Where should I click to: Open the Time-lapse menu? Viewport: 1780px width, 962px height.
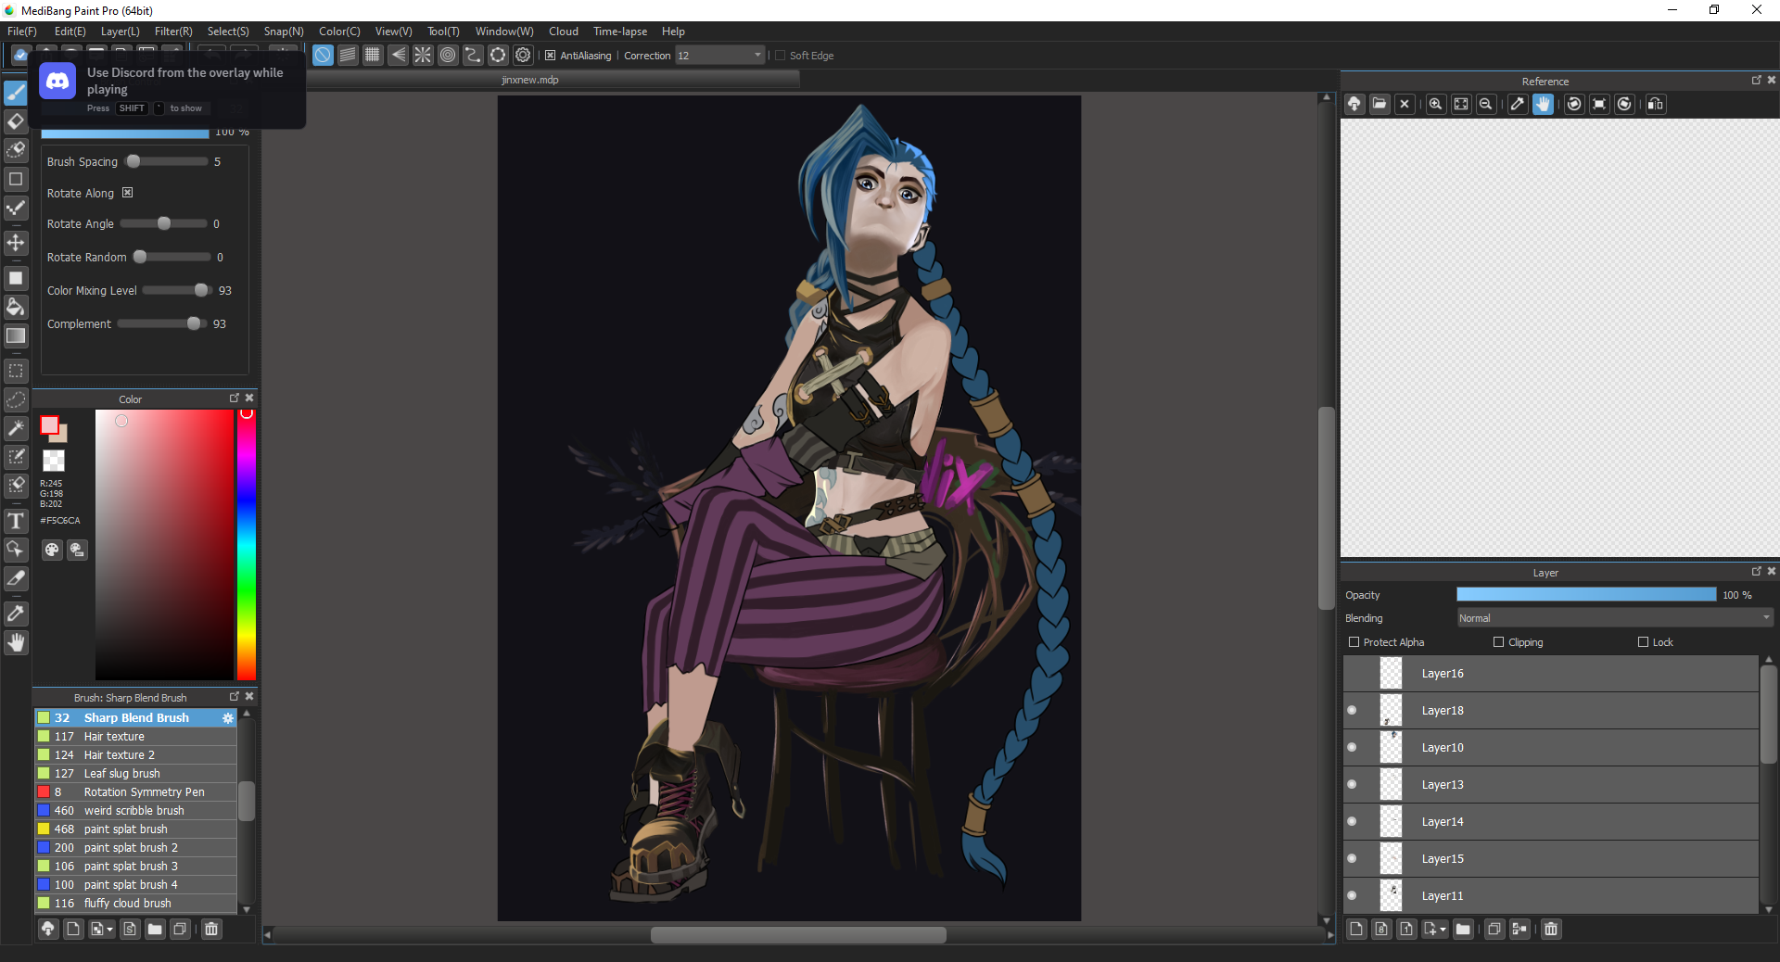click(x=620, y=32)
